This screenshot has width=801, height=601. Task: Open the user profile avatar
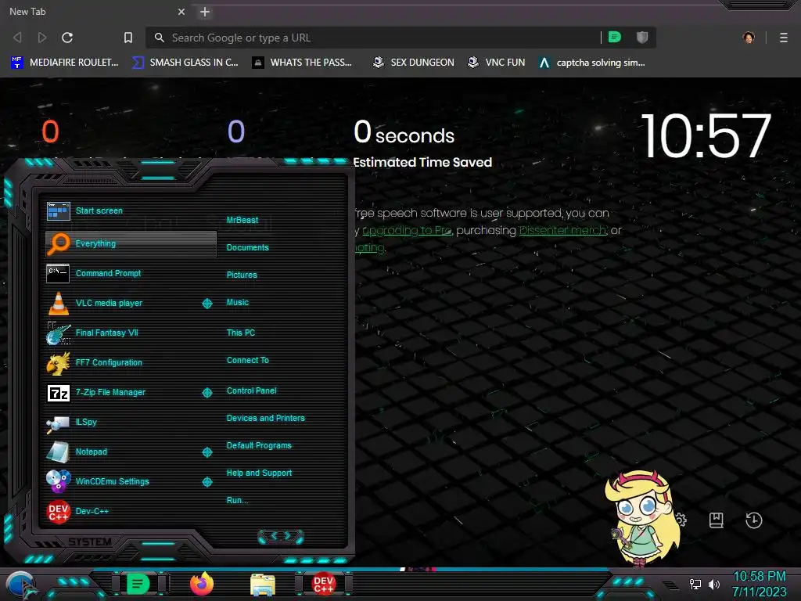click(x=749, y=38)
